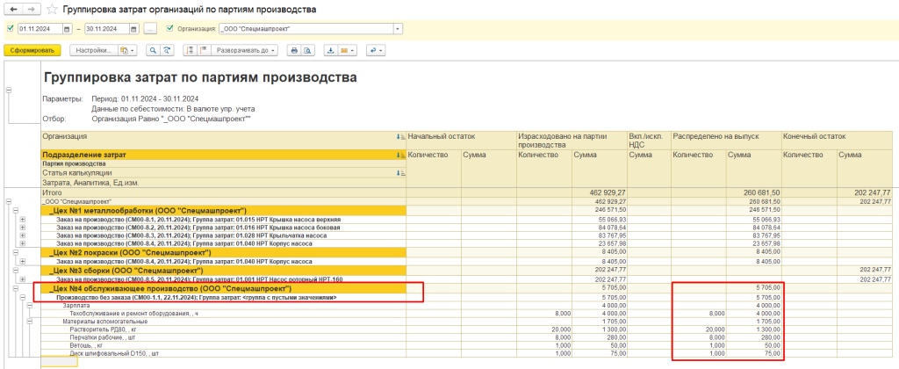Click the end date field 30.11.2024
The height and width of the screenshot is (369, 899).
[x=106, y=29]
